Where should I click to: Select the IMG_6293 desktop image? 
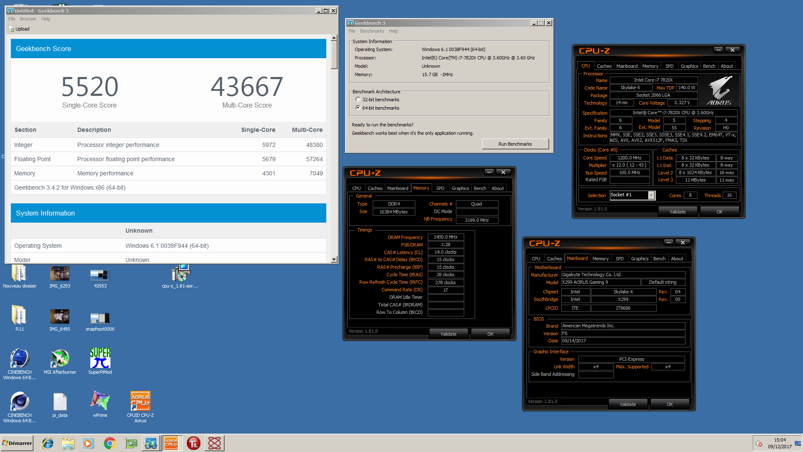coord(60,277)
